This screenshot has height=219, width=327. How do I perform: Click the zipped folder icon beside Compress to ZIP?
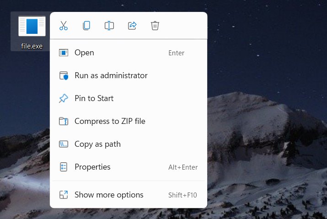click(64, 121)
